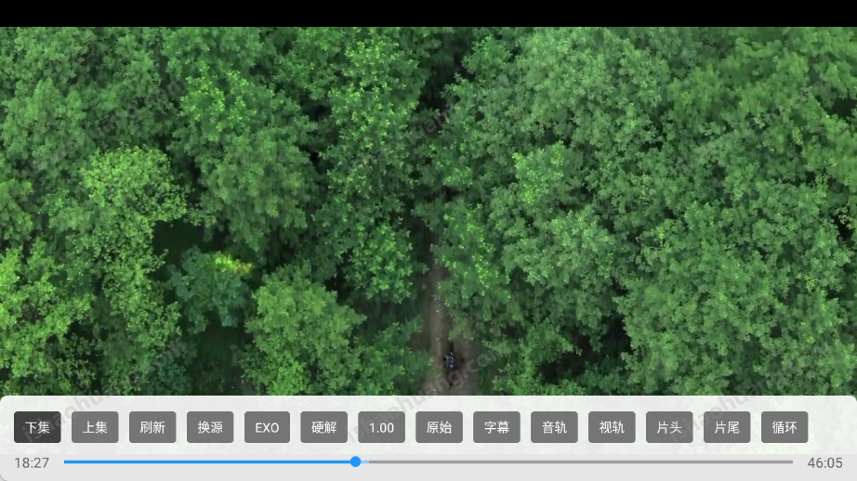The width and height of the screenshot is (857, 481).
Task: Click the elapsed time 18:27
Action: click(x=32, y=463)
